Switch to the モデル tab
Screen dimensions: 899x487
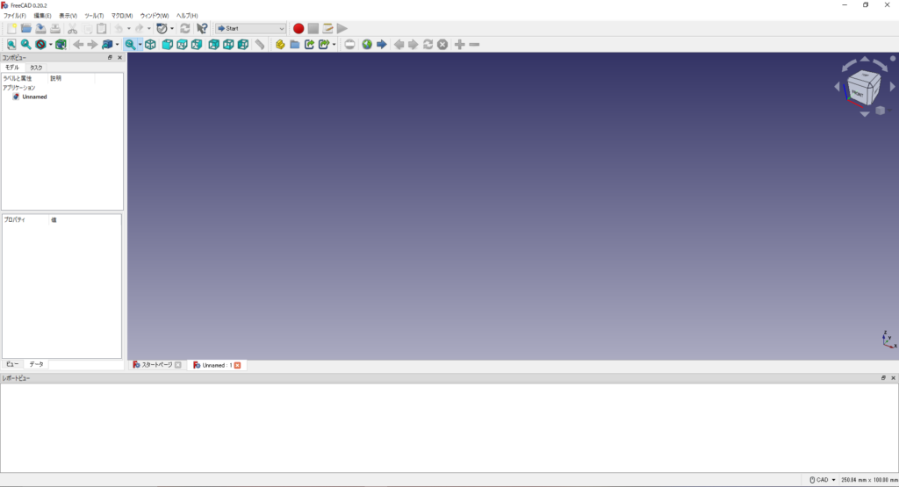(12, 68)
